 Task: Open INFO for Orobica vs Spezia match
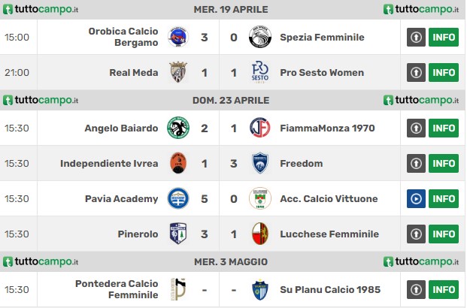(x=444, y=37)
